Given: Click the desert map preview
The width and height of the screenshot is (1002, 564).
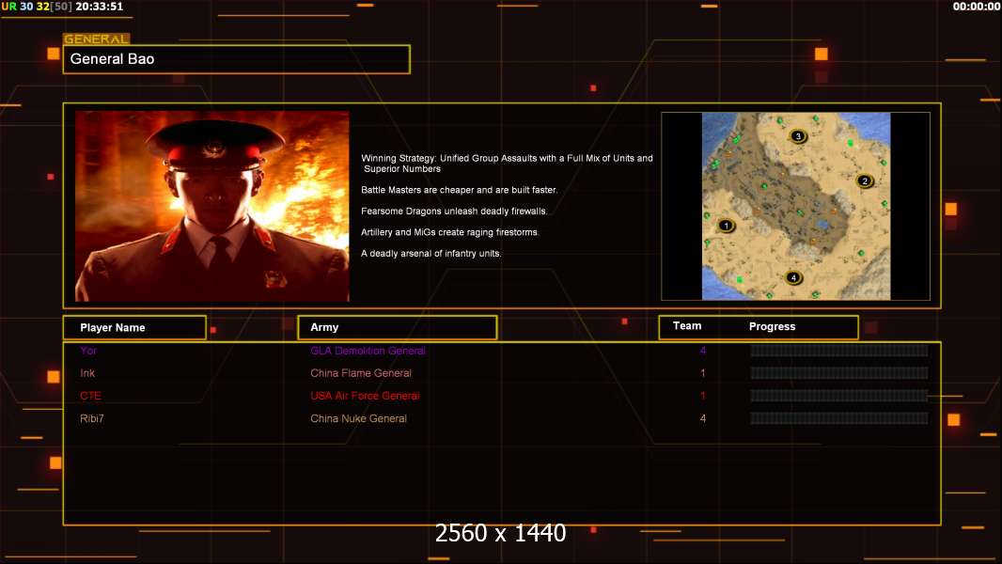Looking at the screenshot, I should [796, 206].
